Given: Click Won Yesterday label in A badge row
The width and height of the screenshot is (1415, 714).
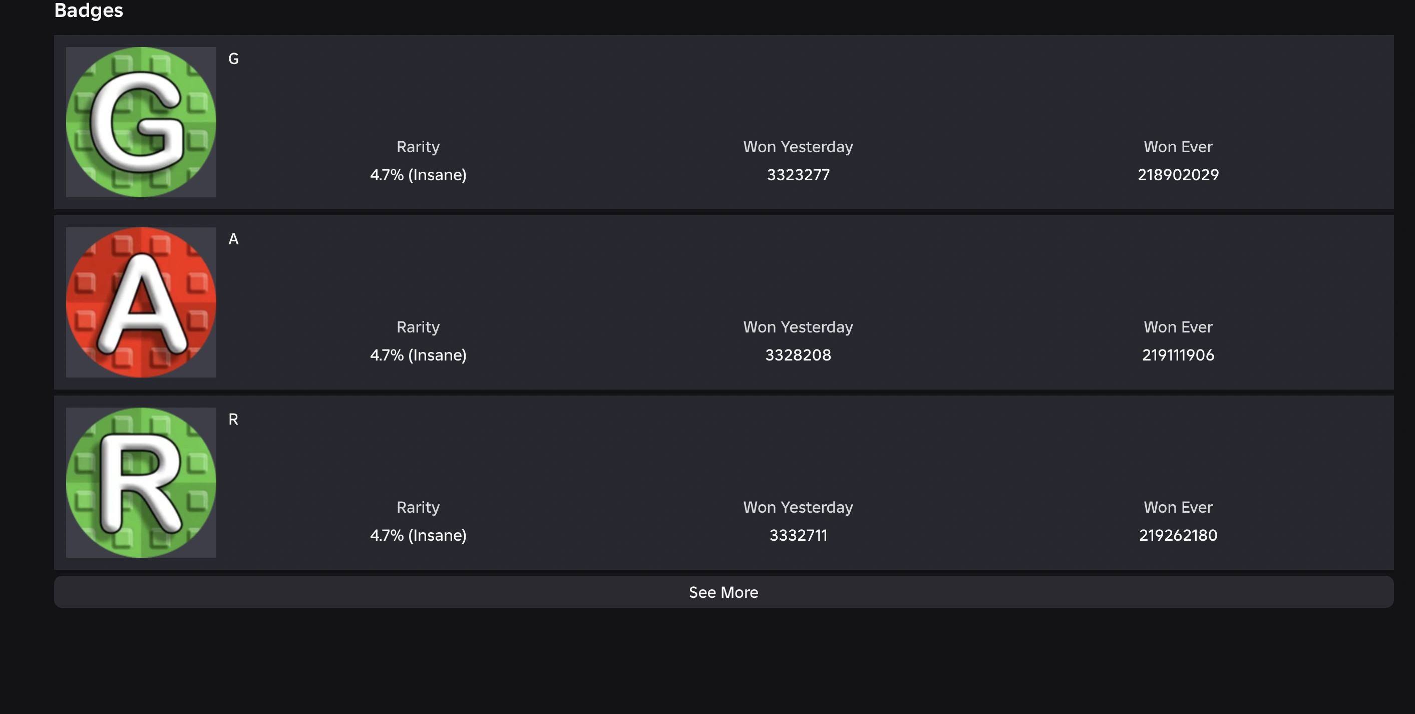Looking at the screenshot, I should coord(798,327).
